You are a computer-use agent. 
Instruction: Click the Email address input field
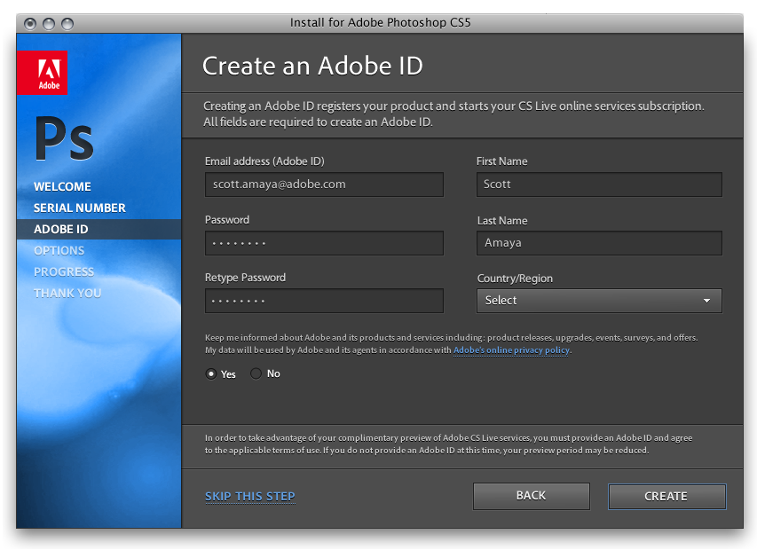[324, 185]
